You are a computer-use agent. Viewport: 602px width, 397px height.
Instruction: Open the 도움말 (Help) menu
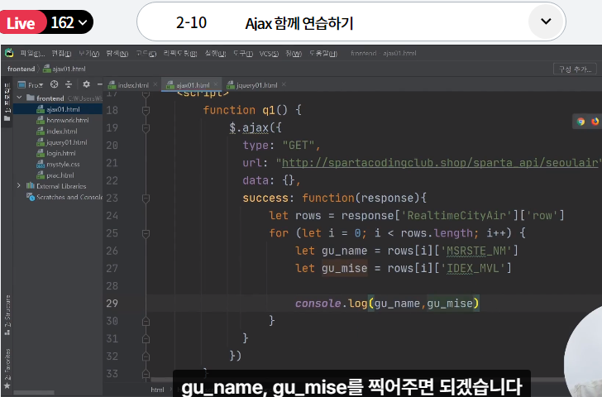(323, 54)
